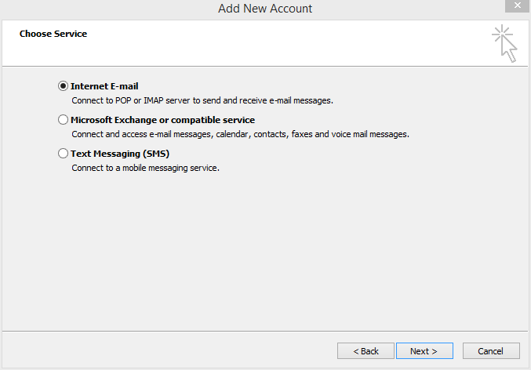Click the Text Messaging (SMS) label text
Image resolution: width=531 pixels, height=370 pixels.
(120, 154)
